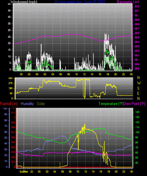Click '0.6' on the red rainfall axis
147x176 pixels.
pos(13,137)
